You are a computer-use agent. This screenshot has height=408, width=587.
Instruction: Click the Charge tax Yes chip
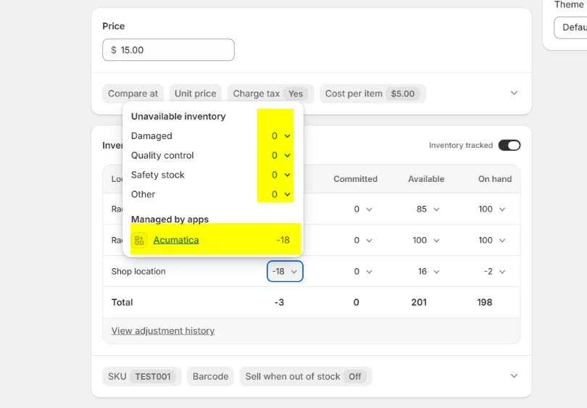pos(270,93)
